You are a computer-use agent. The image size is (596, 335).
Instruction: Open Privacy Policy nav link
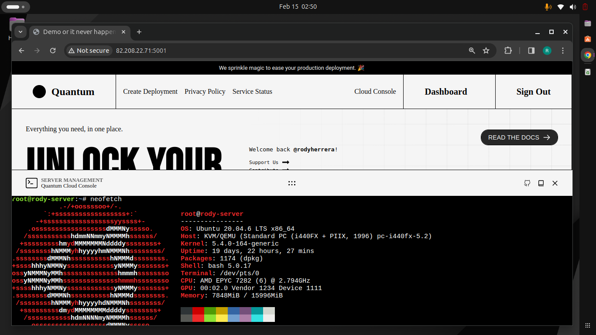click(205, 92)
